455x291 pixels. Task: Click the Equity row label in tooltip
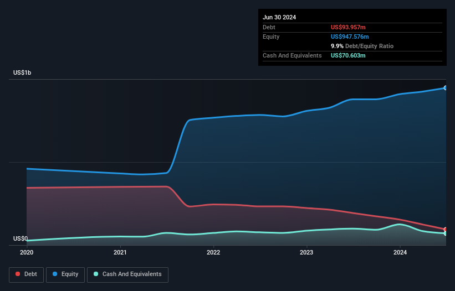click(271, 37)
